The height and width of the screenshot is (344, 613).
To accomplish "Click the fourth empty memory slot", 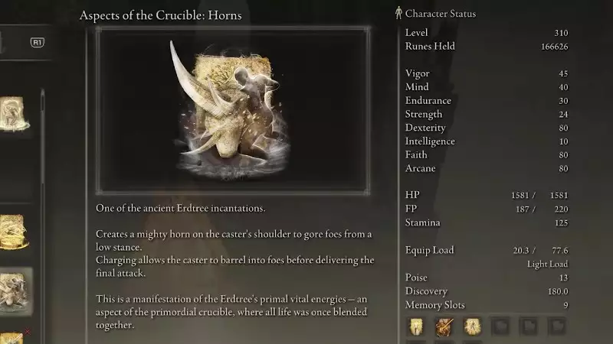I will click(500, 326).
